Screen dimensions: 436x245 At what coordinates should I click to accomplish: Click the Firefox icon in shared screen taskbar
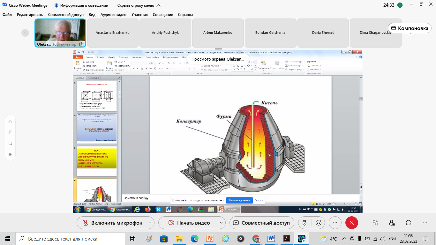coord(148,210)
